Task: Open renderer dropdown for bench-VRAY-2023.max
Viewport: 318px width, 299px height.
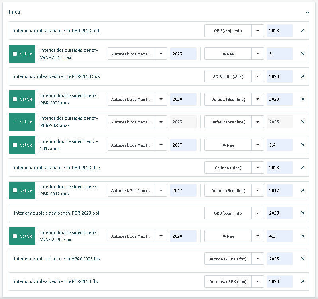Action: click(258, 54)
